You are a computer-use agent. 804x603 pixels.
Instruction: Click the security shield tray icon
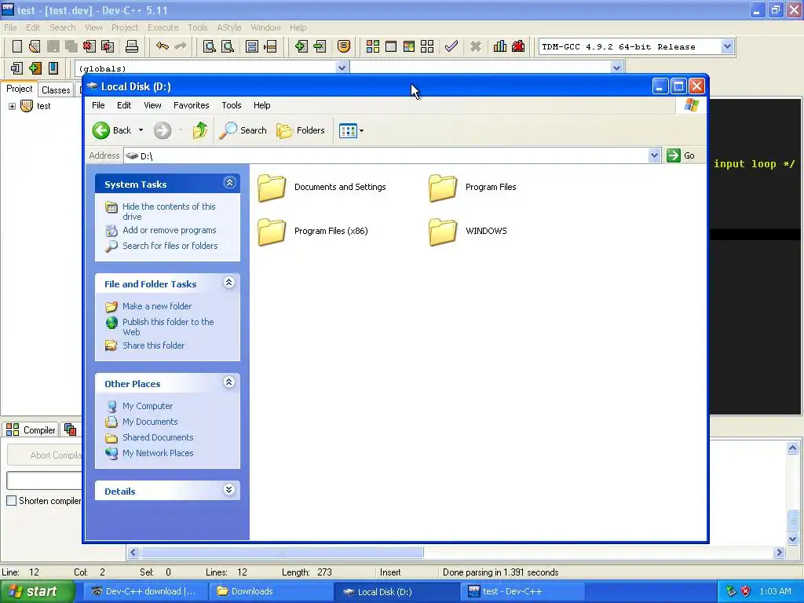point(745,591)
